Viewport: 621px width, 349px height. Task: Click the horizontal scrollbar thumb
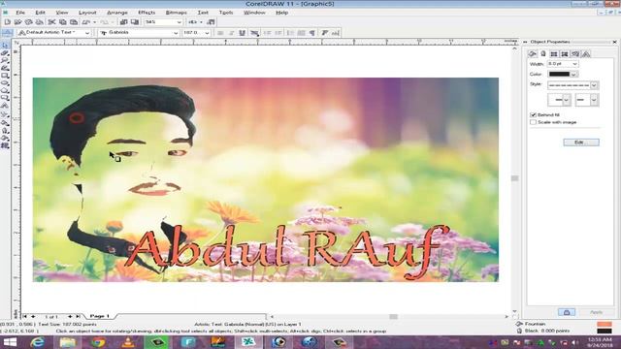click(393, 317)
